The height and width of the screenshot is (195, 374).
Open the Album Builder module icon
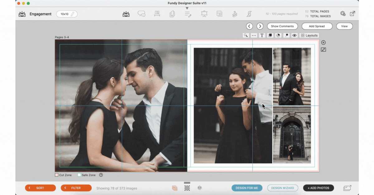pos(126,14)
